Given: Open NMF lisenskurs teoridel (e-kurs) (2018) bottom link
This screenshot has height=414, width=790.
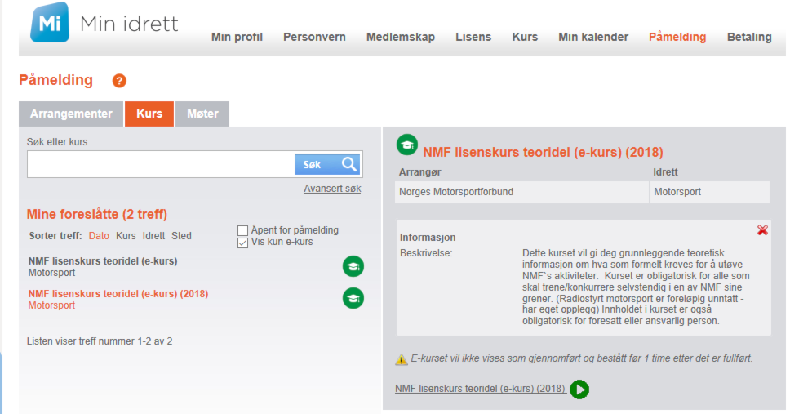Looking at the screenshot, I should (x=480, y=389).
